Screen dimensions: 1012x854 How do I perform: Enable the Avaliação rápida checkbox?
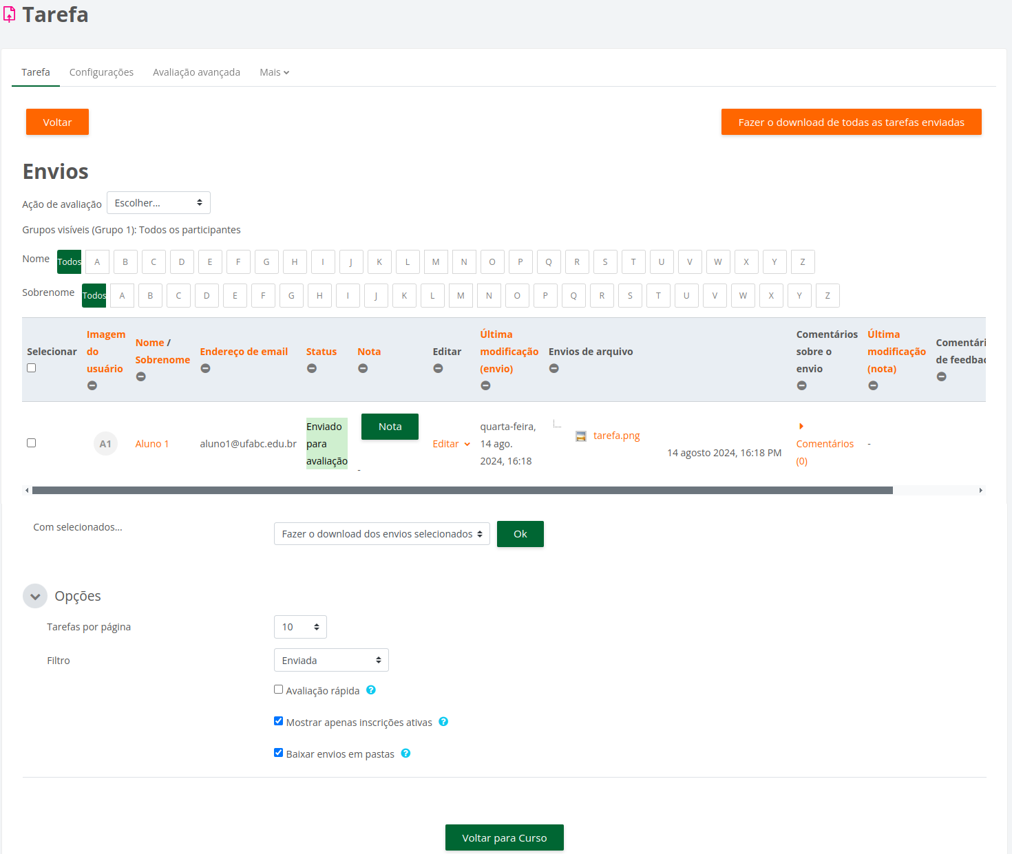278,689
